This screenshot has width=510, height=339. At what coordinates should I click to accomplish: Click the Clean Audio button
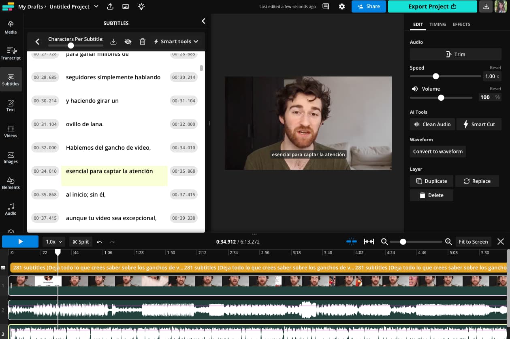(x=432, y=124)
